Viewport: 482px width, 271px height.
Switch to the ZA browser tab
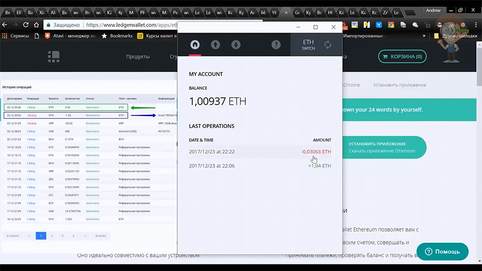pyautogui.click(x=385, y=13)
